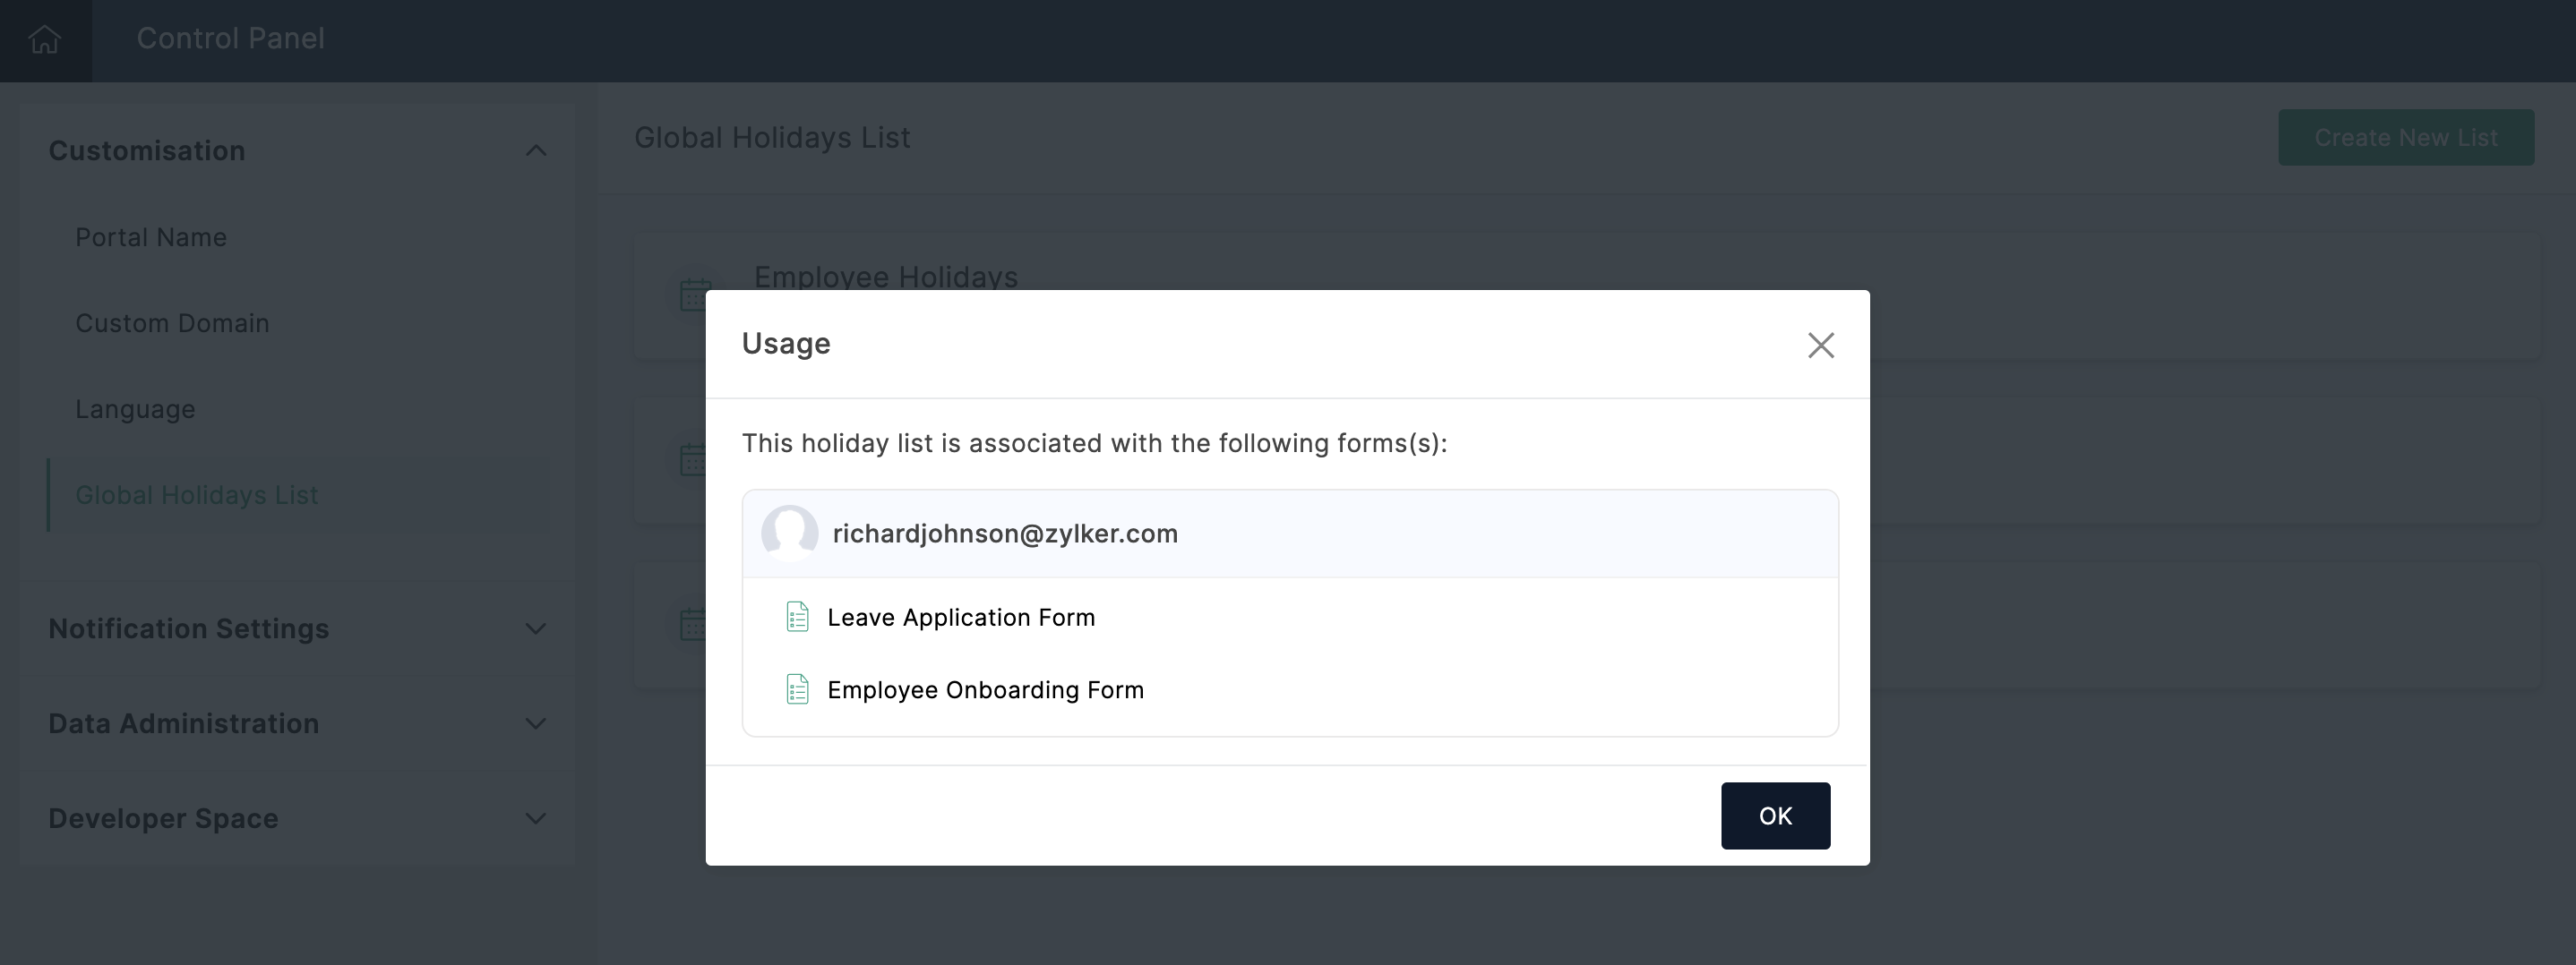The width and height of the screenshot is (2576, 965).
Task: Click the home icon in the header
Action: (45, 40)
